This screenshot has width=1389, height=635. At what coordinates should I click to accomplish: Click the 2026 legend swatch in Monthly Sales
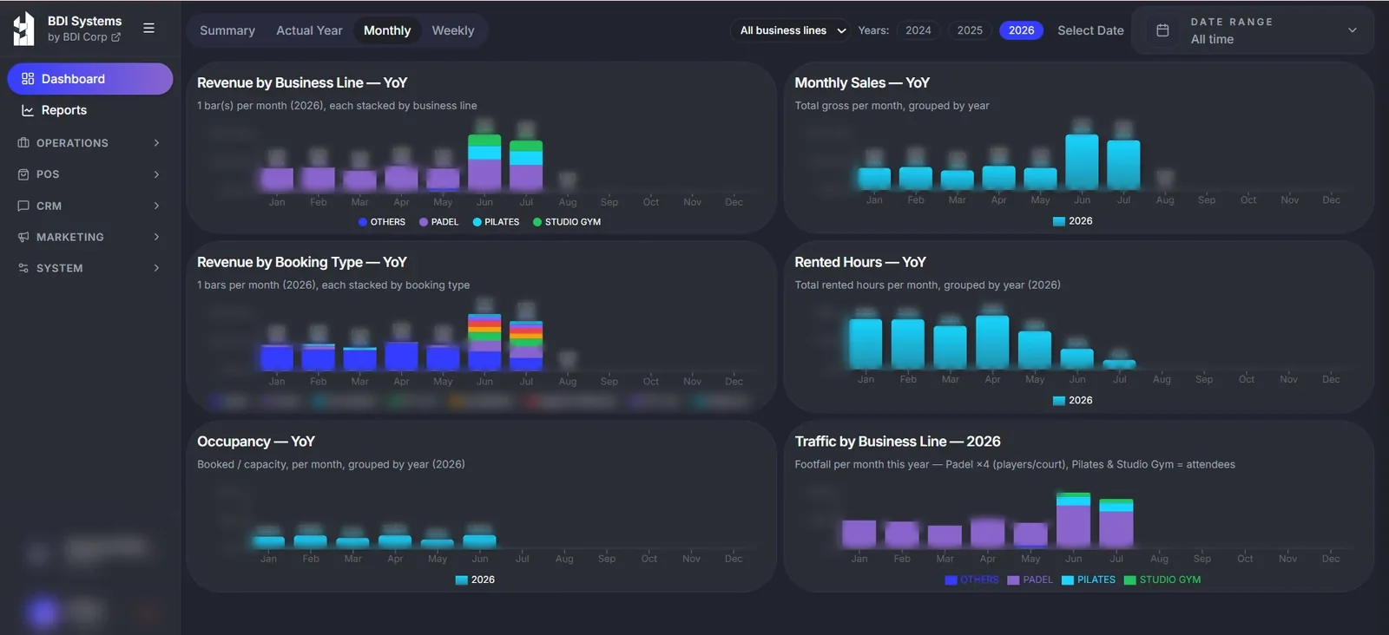point(1058,221)
